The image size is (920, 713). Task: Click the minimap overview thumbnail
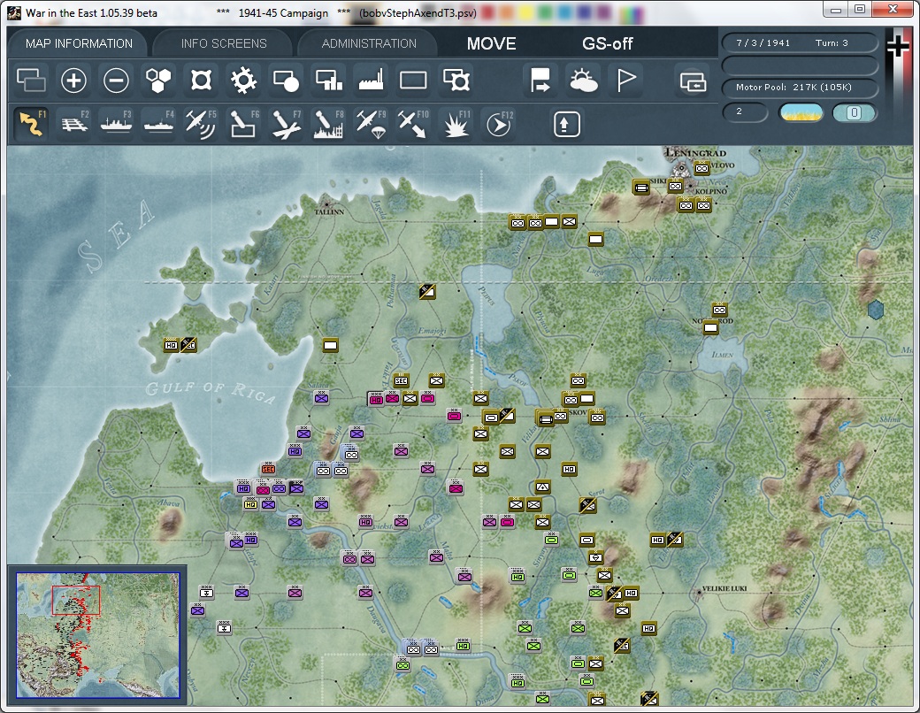pos(97,635)
